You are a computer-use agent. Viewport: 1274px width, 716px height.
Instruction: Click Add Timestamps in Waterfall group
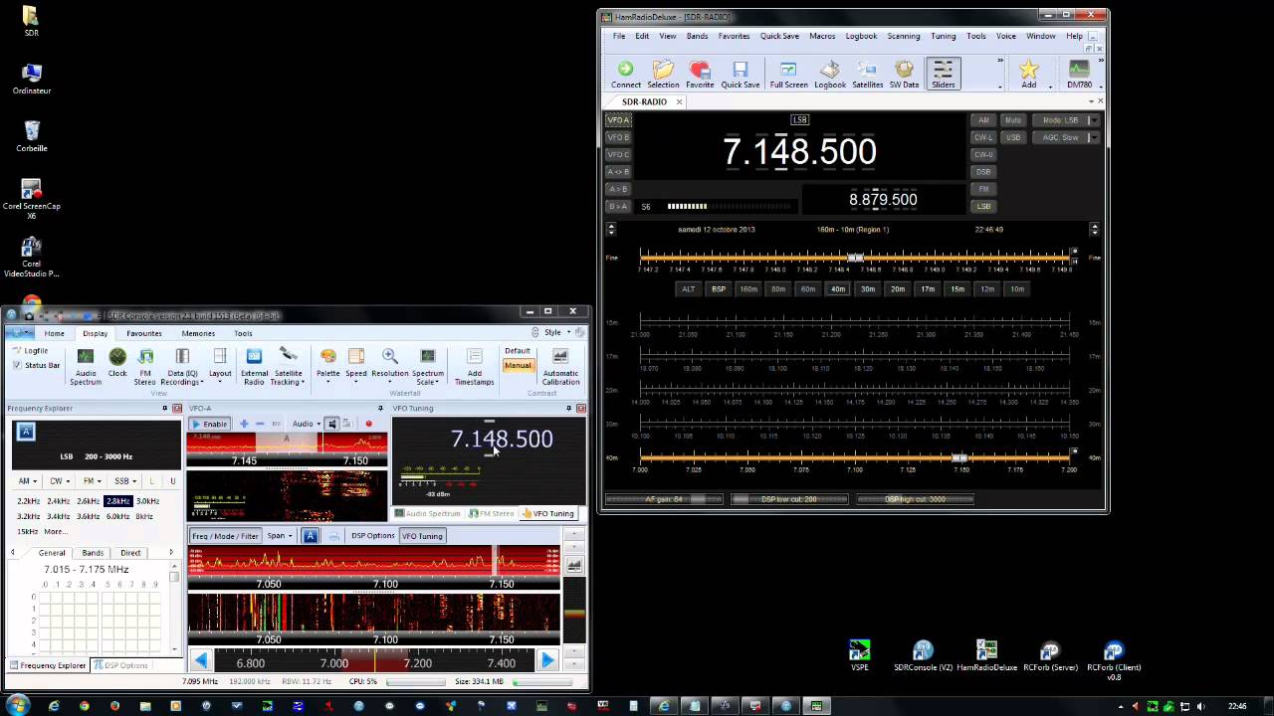point(474,367)
